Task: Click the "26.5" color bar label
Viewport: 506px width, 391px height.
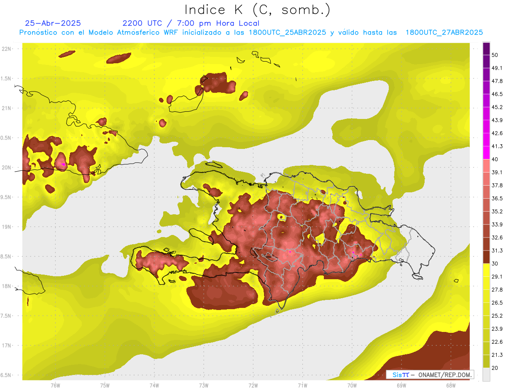Action: [497, 303]
